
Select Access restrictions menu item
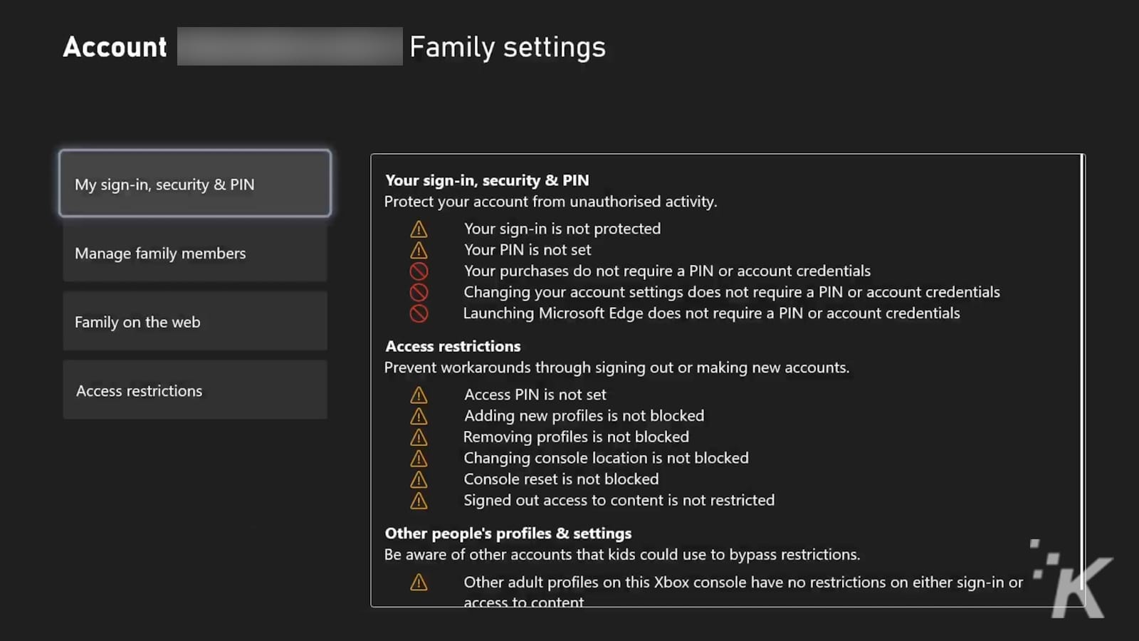point(195,390)
